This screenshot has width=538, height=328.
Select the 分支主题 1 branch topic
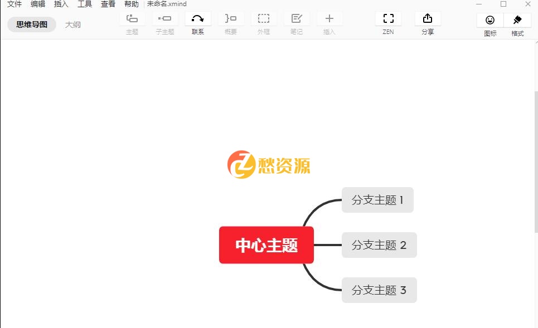coord(377,199)
